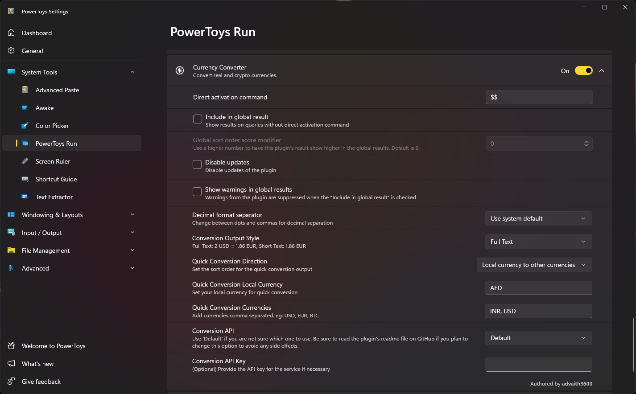Screen dimensions: 636x394
Task: Click the 'Convert real and crypto currencies.' description
Action: pos(235,75)
